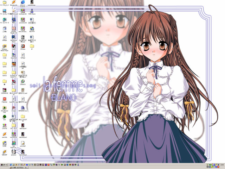This screenshot has width=225, height=169.
Task: Launch the WINAMP desktop shortcut
Action: point(5,152)
